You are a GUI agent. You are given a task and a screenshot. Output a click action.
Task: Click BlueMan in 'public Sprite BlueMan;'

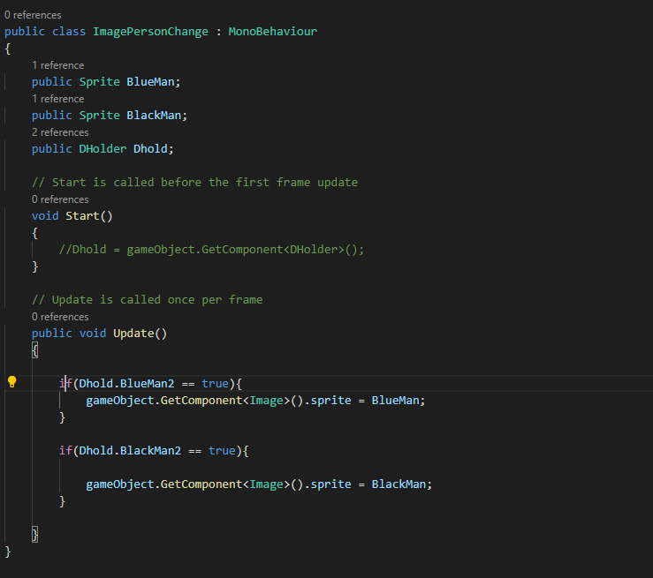150,82
